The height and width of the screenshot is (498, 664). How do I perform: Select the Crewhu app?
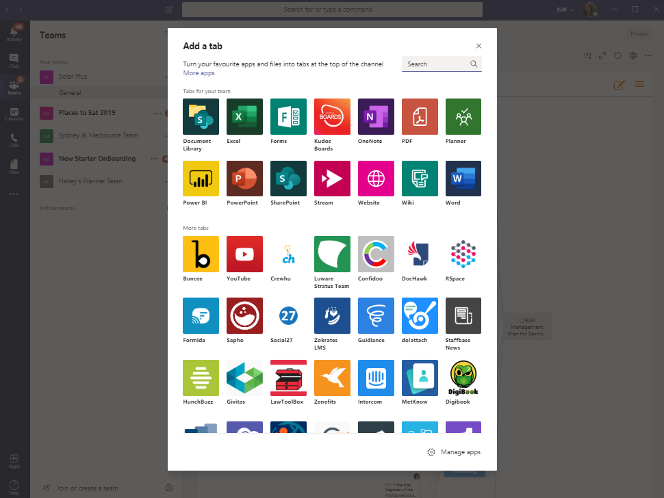click(288, 254)
